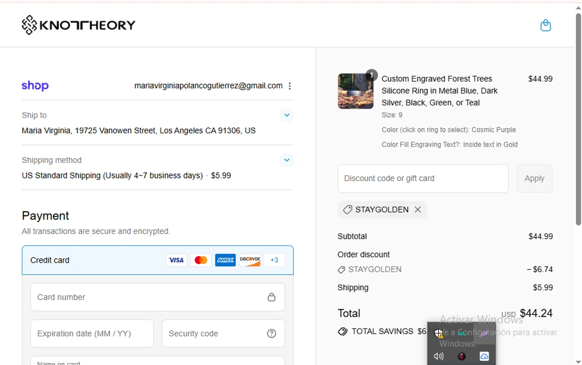Click the 'Payment' heading
The width and height of the screenshot is (582, 365).
coord(45,216)
